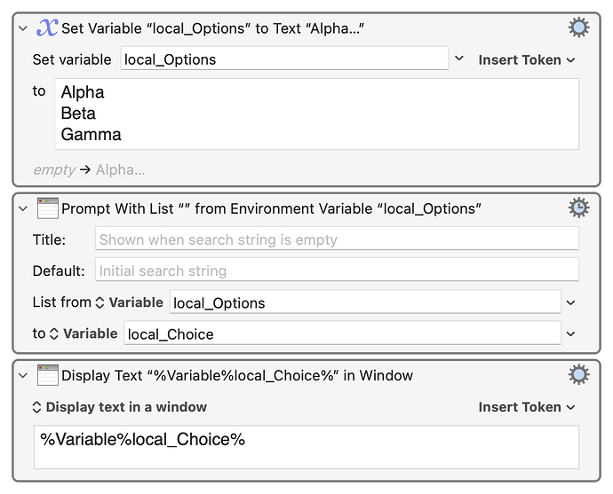This screenshot has height=494, width=613.
Task: Open Insert Token menu in Set Variable action
Action: point(526,59)
